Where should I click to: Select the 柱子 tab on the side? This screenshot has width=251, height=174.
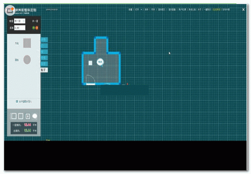44,70
